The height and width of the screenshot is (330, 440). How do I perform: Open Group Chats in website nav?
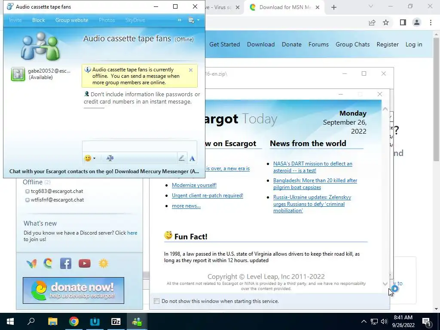[352, 44]
